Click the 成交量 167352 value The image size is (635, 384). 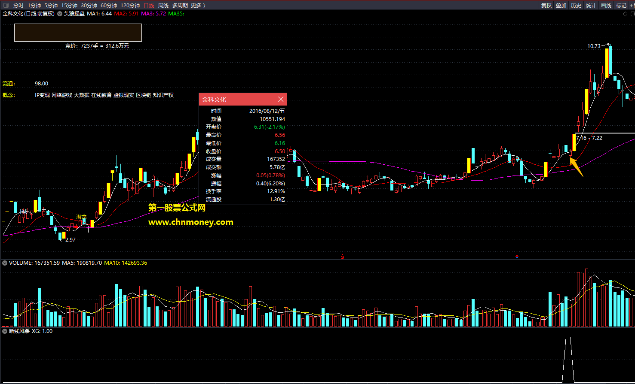(x=276, y=159)
